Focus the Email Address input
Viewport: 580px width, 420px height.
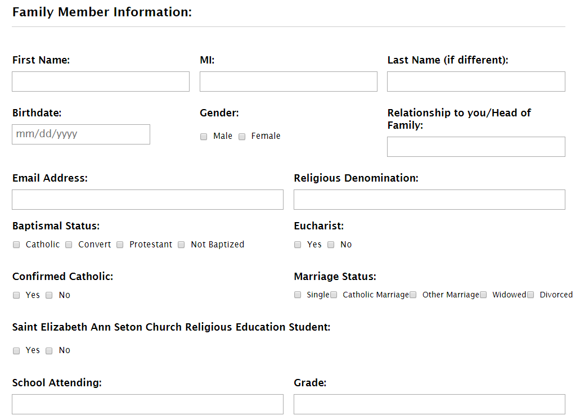[147, 200]
